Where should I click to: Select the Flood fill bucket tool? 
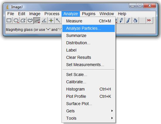tap(136, 21)
